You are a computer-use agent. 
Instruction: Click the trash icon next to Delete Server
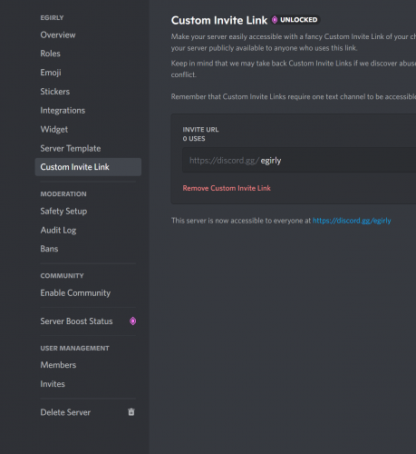(131, 412)
